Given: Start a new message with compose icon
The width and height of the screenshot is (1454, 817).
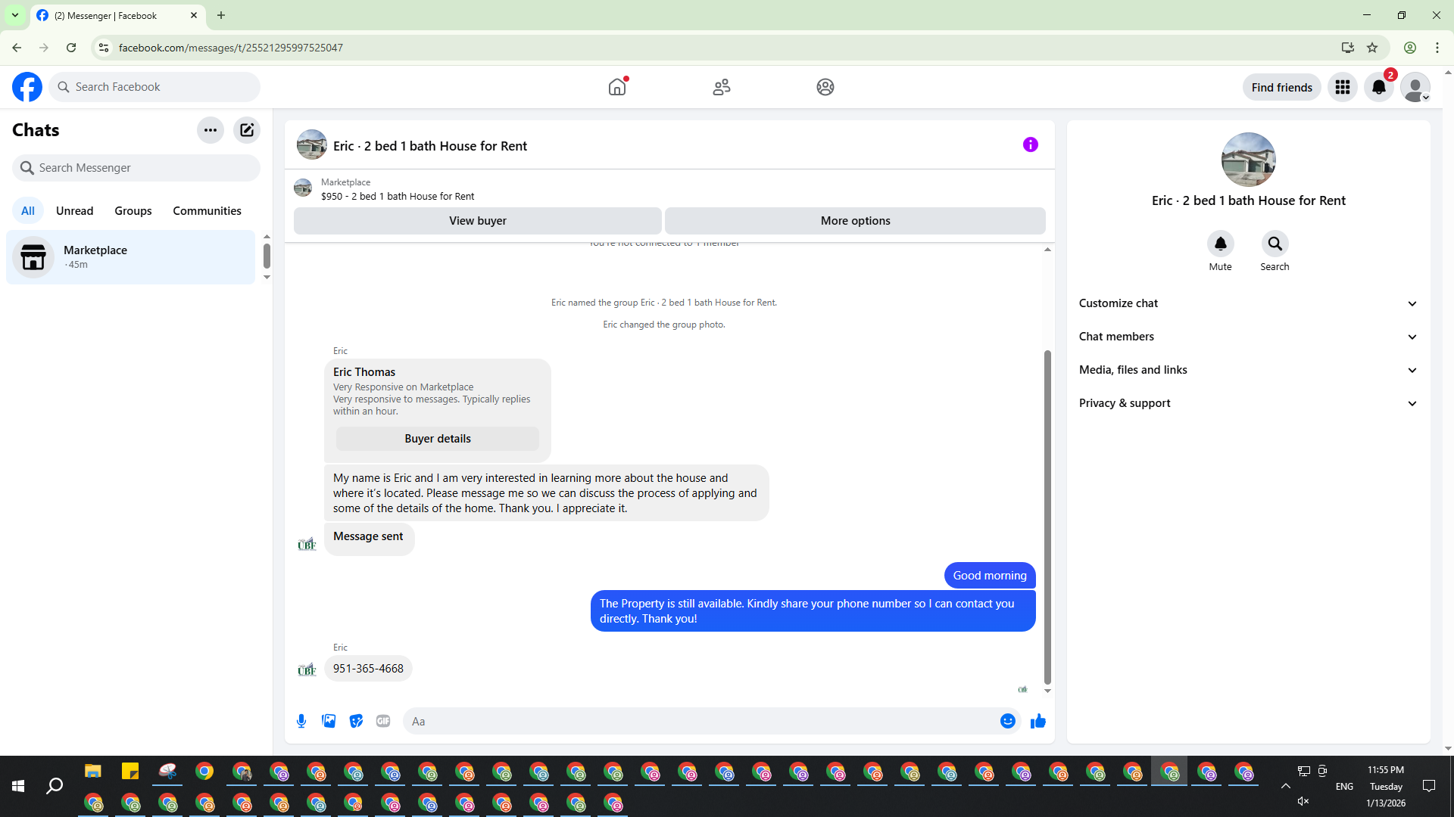Looking at the screenshot, I should (x=247, y=130).
